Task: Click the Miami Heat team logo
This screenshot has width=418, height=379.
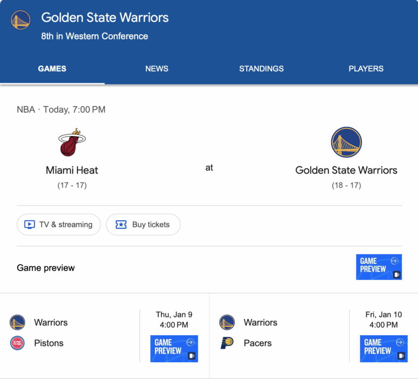Action: 72,142
